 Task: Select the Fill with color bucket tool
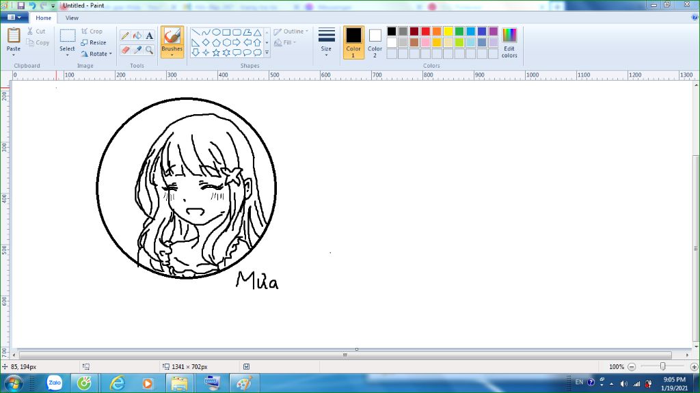137,36
